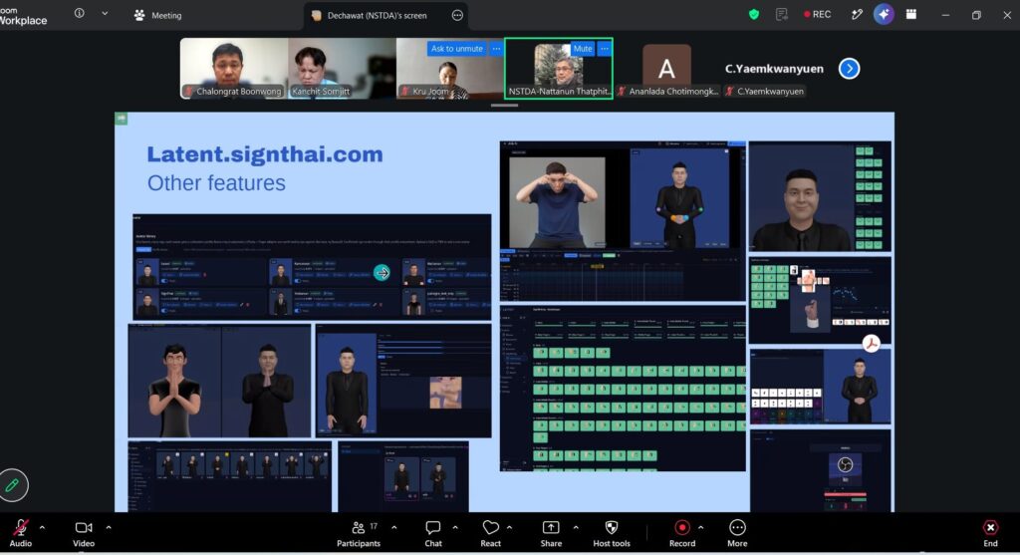The height and width of the screenshot is (555, 1020).
Task: Expand the video options caret
Action: pyautogui.click(x=108, y=528)
